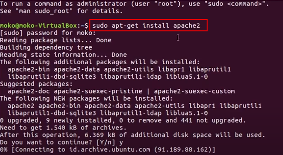The width and height of the screenshot is (283, 155).
Task: Click "Reading state information... Done" line
Action: 63,55
